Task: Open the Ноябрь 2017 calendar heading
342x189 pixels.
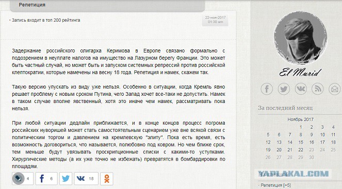Action: [x=300, y=119]
